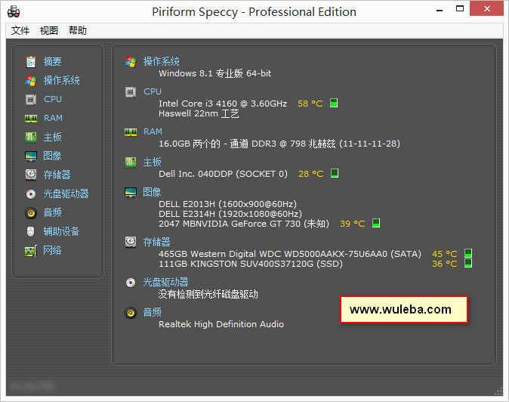
Task: Click the CPU heading in summary panel
Action: tap(153, 91)
